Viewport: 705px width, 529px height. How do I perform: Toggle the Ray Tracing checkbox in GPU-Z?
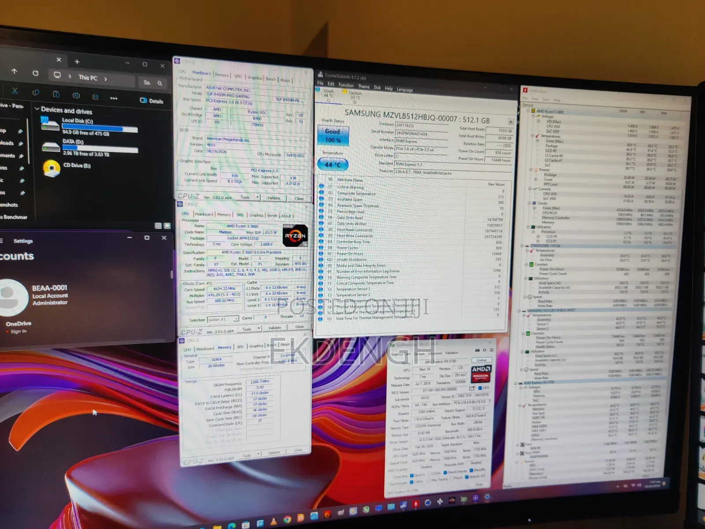[x=429, y=480]
